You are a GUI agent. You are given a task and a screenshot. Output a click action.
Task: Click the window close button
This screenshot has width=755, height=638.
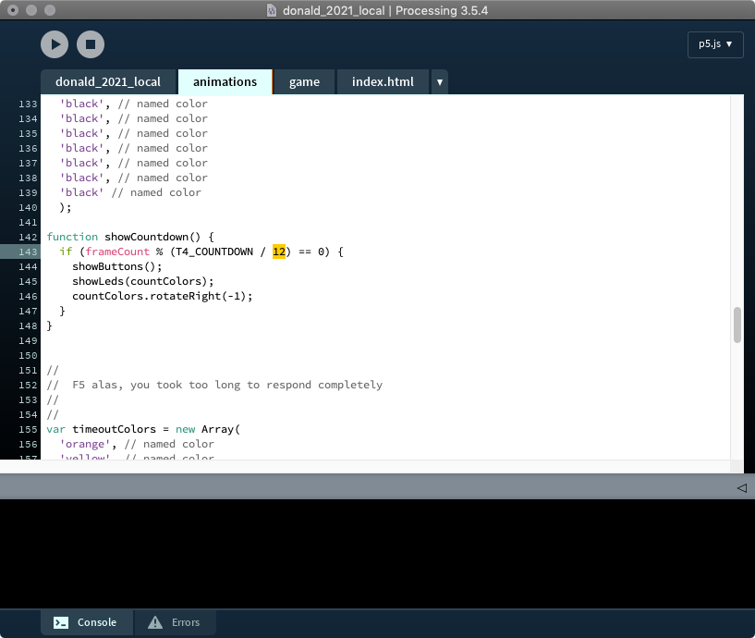tap(13, 10)
